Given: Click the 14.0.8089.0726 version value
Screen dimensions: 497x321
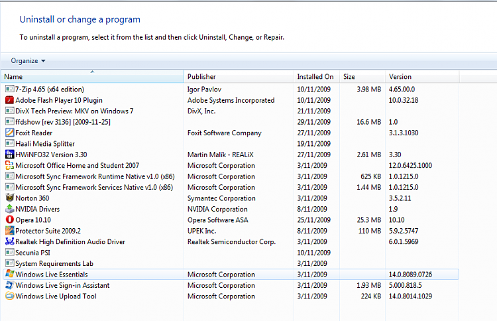Looking at the screenshot, I should 410,275.
